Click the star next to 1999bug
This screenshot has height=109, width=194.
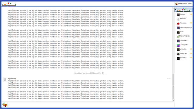[x=191, y=14]
